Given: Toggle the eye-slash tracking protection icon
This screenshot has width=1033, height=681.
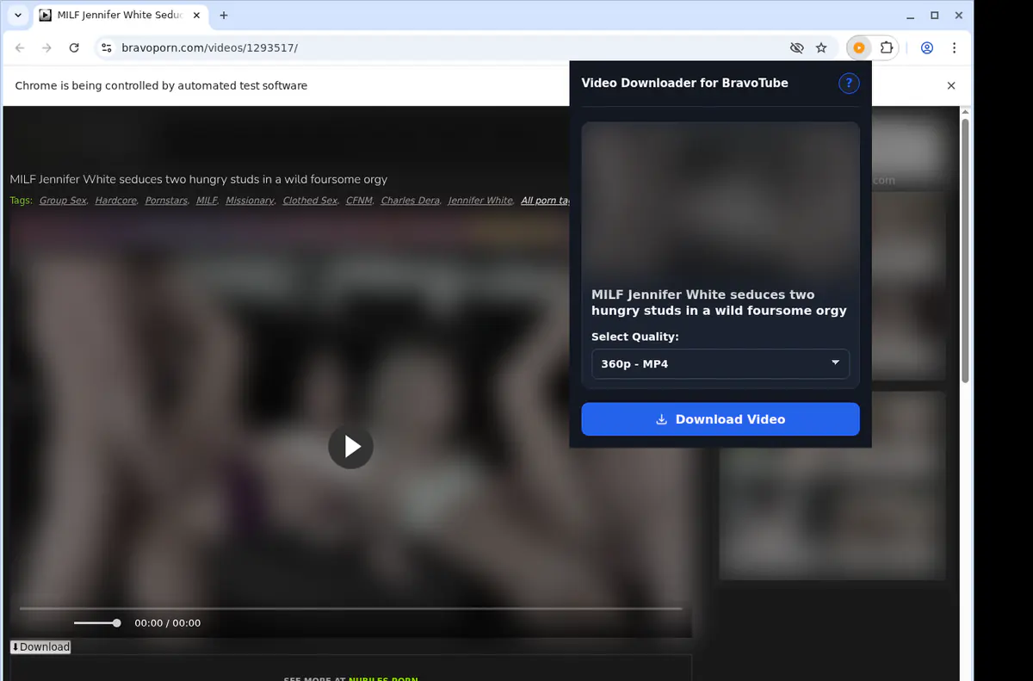Looking at the screenshot, I should (796, 48).
